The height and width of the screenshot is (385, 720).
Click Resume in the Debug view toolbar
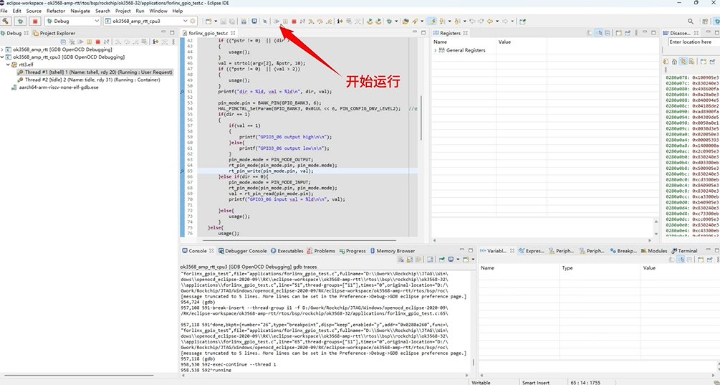tap(80, 42)
